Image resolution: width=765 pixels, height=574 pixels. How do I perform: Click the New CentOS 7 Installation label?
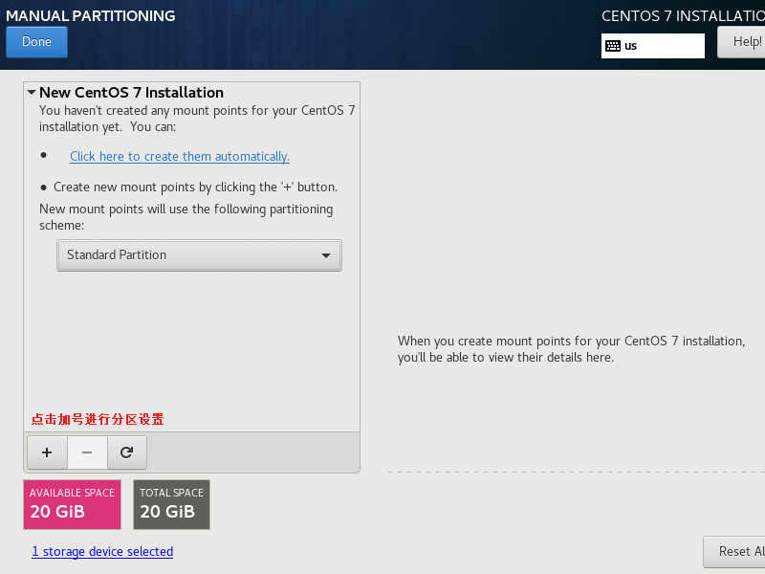(131, 93)
